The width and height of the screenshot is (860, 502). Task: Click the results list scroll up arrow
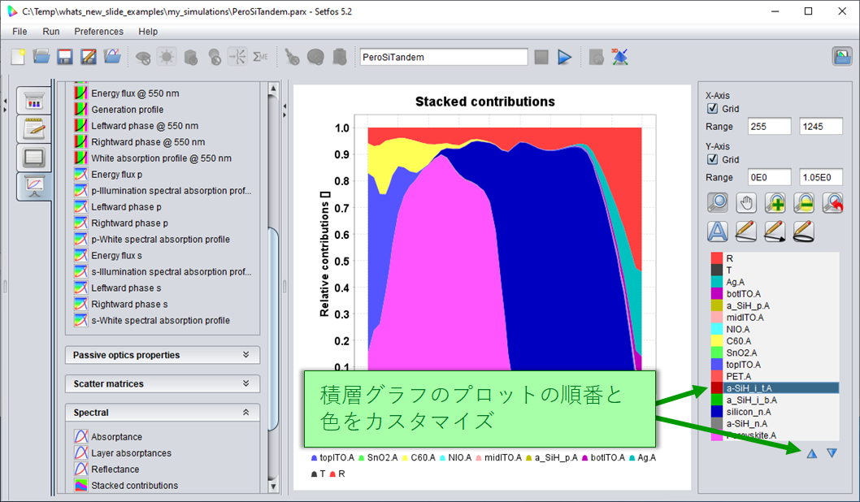click(x=273, y=89)
